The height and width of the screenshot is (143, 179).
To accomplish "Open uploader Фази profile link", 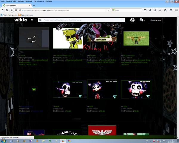I will [23, 55].
